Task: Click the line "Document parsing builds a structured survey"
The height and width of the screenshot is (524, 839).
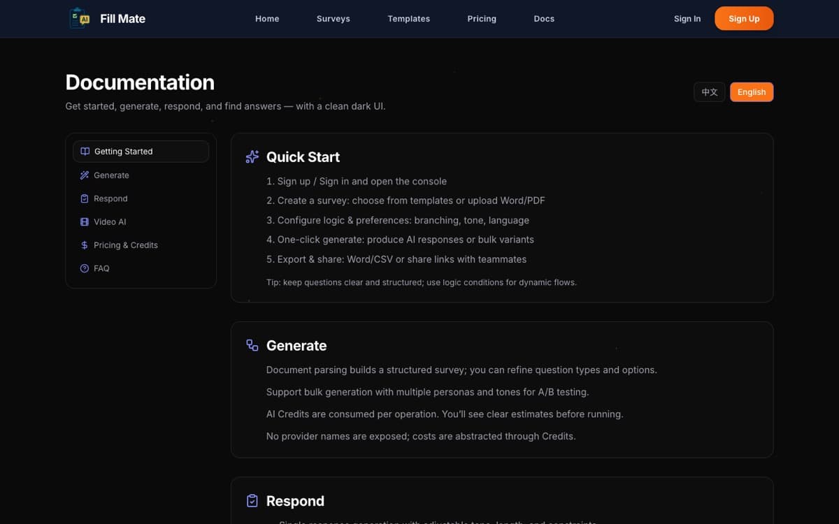Action: [x=461, y=370]
